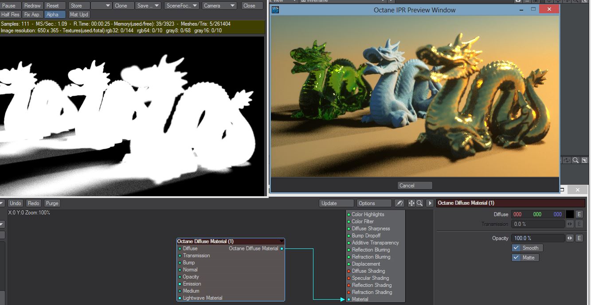Click the Redraw button
591x305 pixels.
click(x=32, y=6)
